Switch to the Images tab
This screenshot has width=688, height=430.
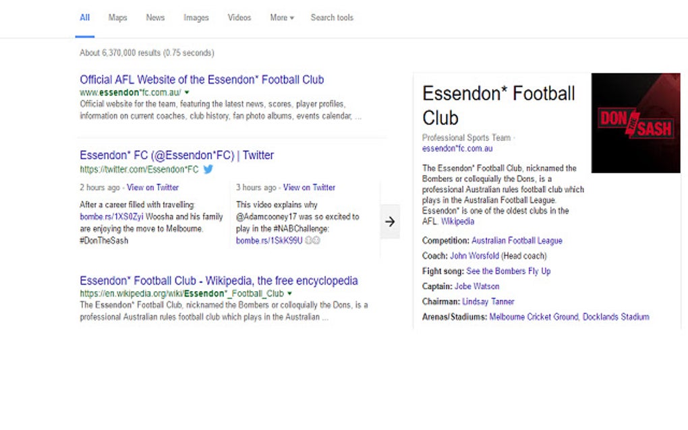click(196, 18)
